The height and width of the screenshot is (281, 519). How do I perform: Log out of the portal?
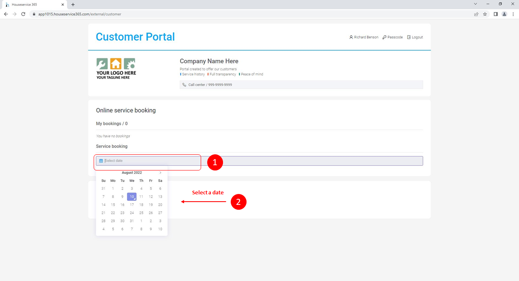click(415, 37)
